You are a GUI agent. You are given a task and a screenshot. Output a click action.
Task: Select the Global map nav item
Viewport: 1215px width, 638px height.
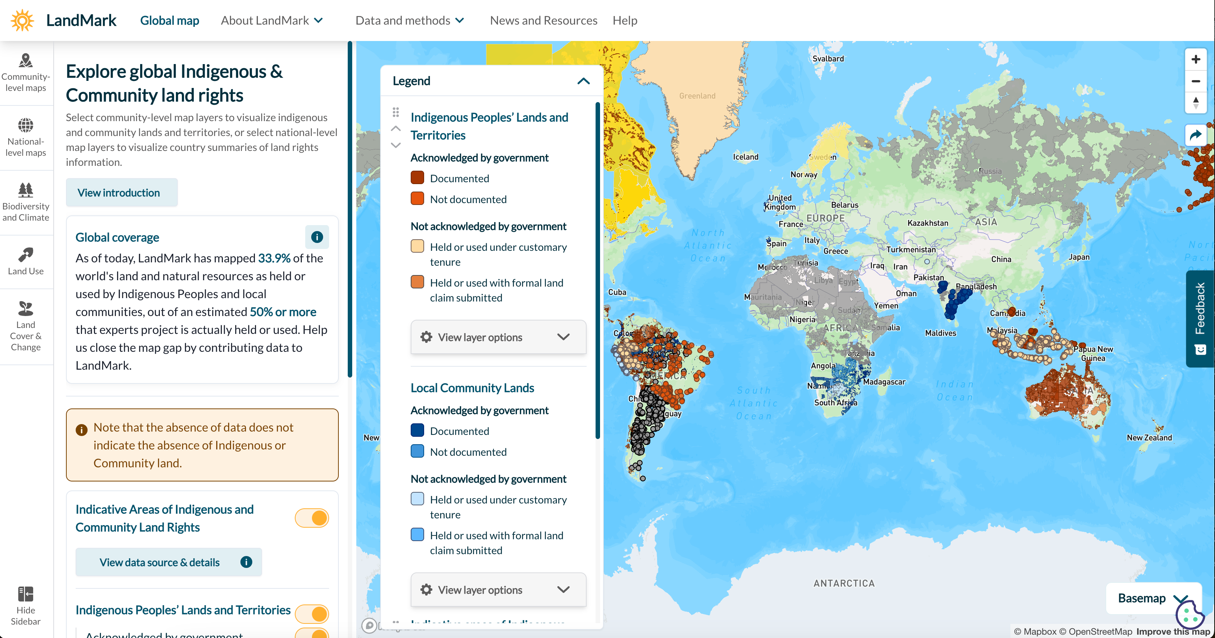(170, 20)
